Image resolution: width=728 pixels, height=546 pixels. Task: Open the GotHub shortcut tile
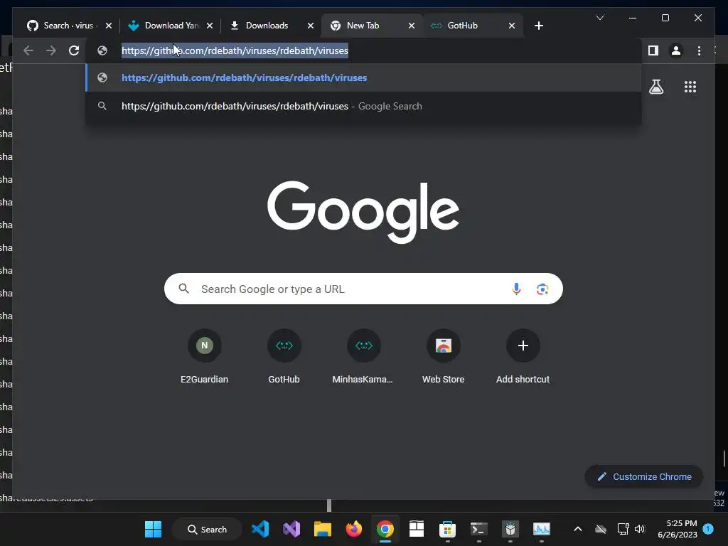284,357
